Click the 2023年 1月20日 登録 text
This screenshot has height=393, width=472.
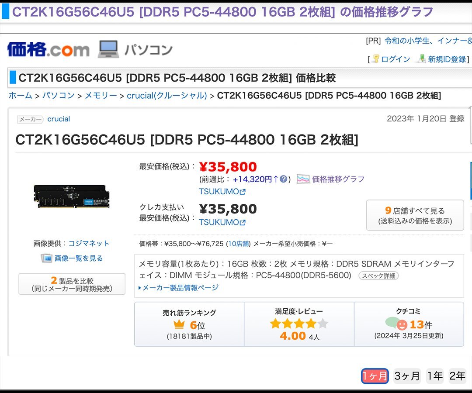(426, 119)
